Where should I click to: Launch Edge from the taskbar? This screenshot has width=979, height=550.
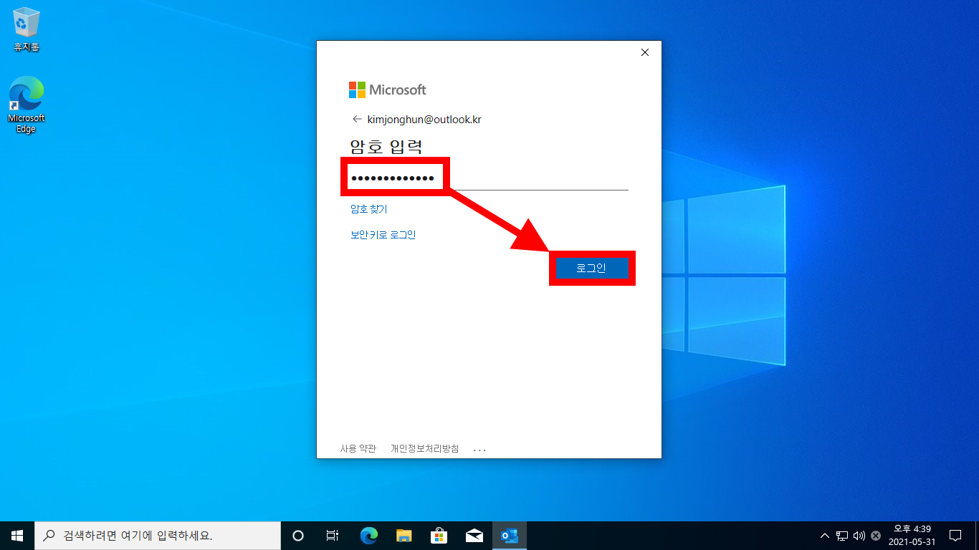(368, 535)
